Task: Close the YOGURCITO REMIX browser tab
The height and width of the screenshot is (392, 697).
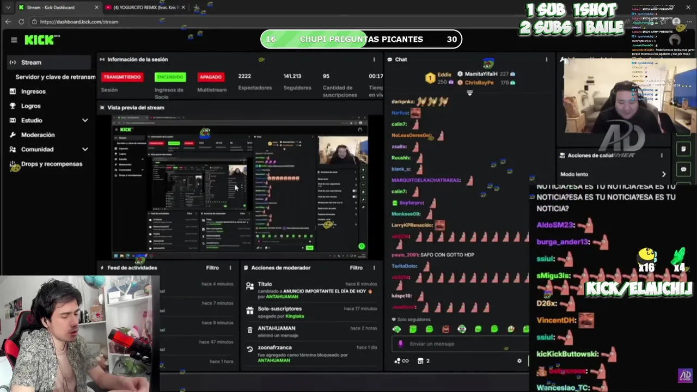Action: [183, 8]
